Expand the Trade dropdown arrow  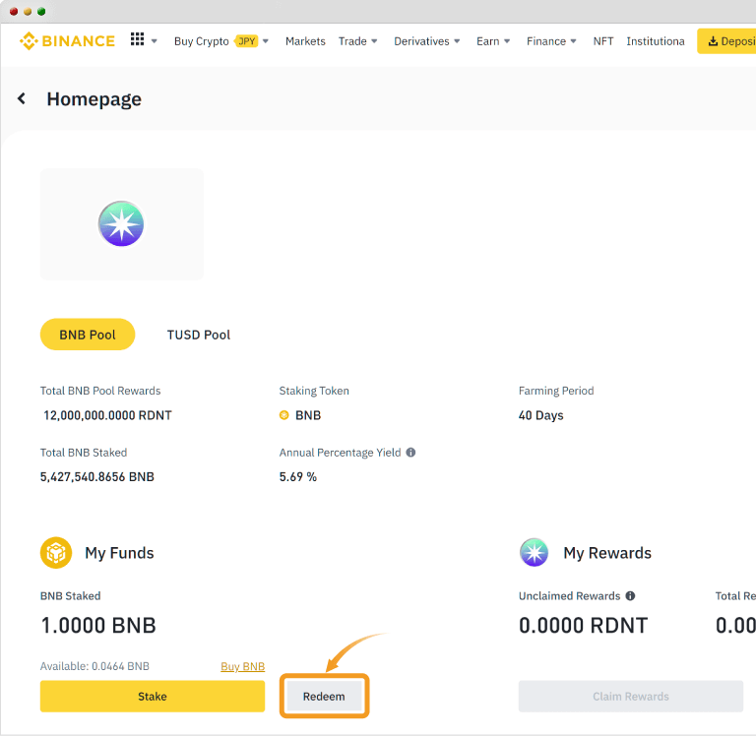pos(374,41)
